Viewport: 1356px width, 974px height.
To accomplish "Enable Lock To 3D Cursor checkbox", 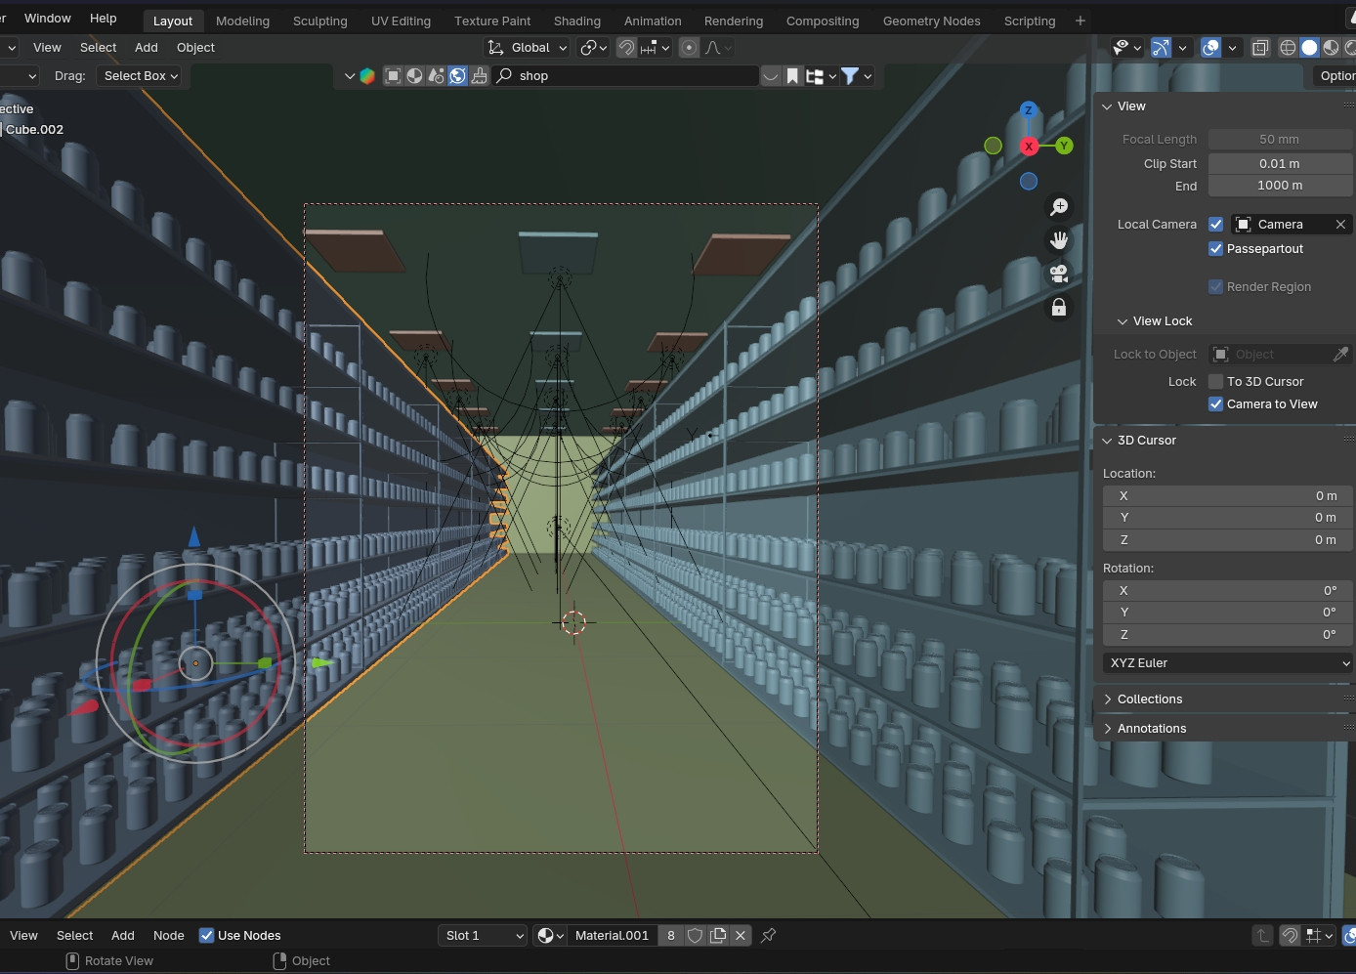I will pyautogui.click(x=1216, y=381).
